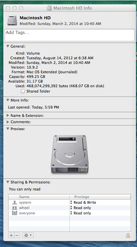Click Last opened Today, 5:59 PM text
This screenshot has height=247, width=137.
tap(34, 107)
